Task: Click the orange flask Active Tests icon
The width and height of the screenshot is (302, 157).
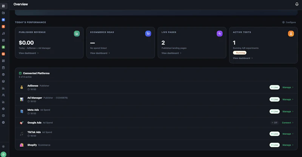Action: [x=291, y=34]
